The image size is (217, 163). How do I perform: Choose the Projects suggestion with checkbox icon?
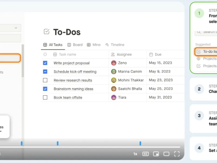pyautogui.click(x=206, y=66)
